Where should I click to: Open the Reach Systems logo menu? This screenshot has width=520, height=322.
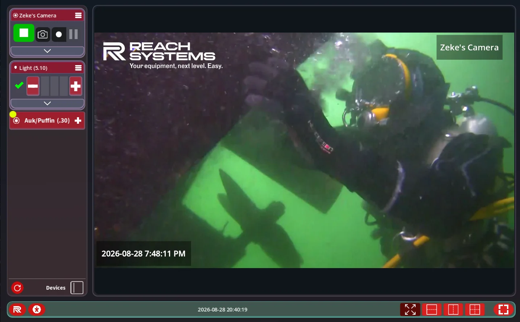[17, 310]
